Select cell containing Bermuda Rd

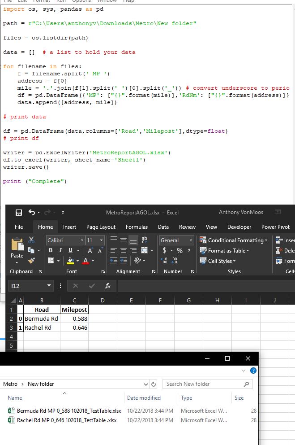click(x=42, y=318)
